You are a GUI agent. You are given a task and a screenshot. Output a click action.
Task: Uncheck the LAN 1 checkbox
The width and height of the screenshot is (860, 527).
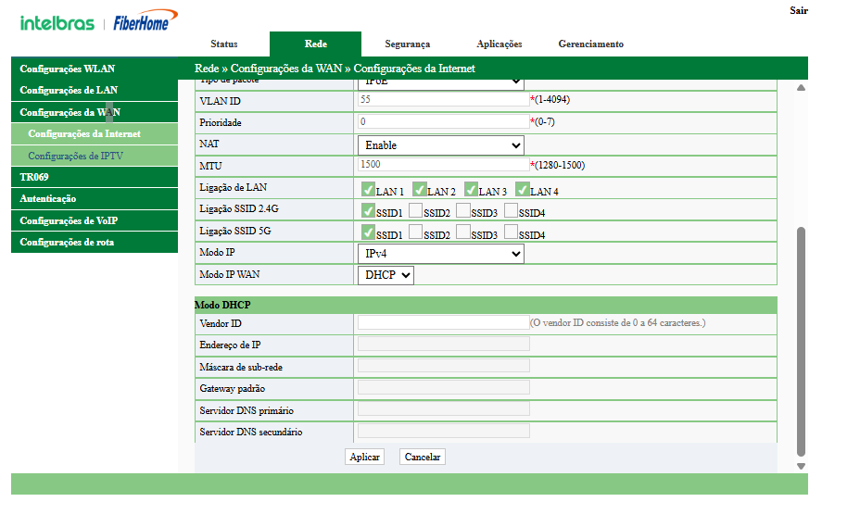(x=368, y=190)
